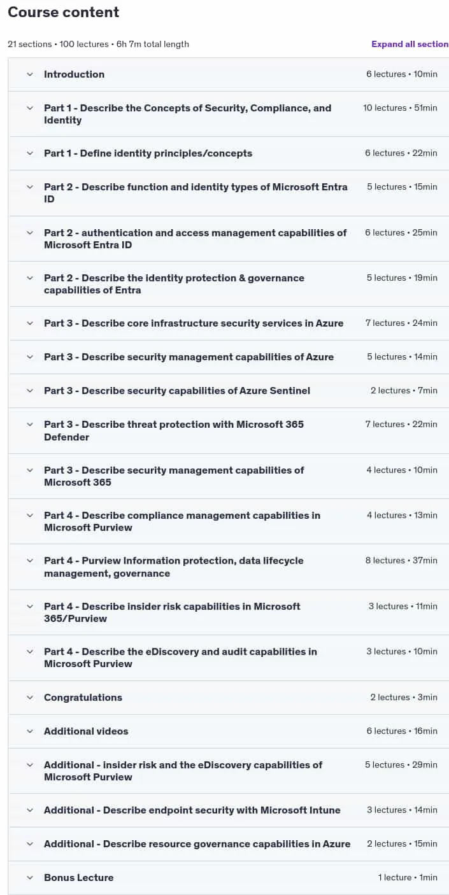The height and width of the screenshot is (895, 449).
Task: Expand chevron for Microsoft 365 Defender threat protection
Action: point(30,425)
